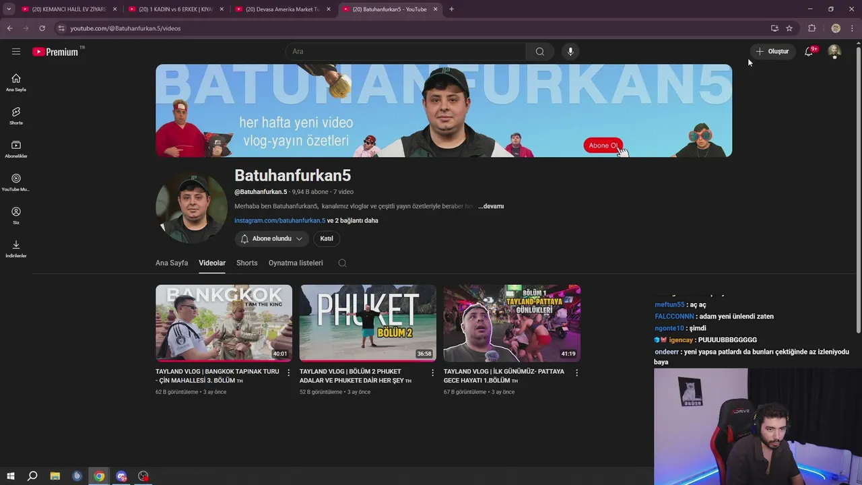The height and width of the screenshot is (485, 862).
Task: Bookmark this page with star icon
Action: click(x=789, y=28)
